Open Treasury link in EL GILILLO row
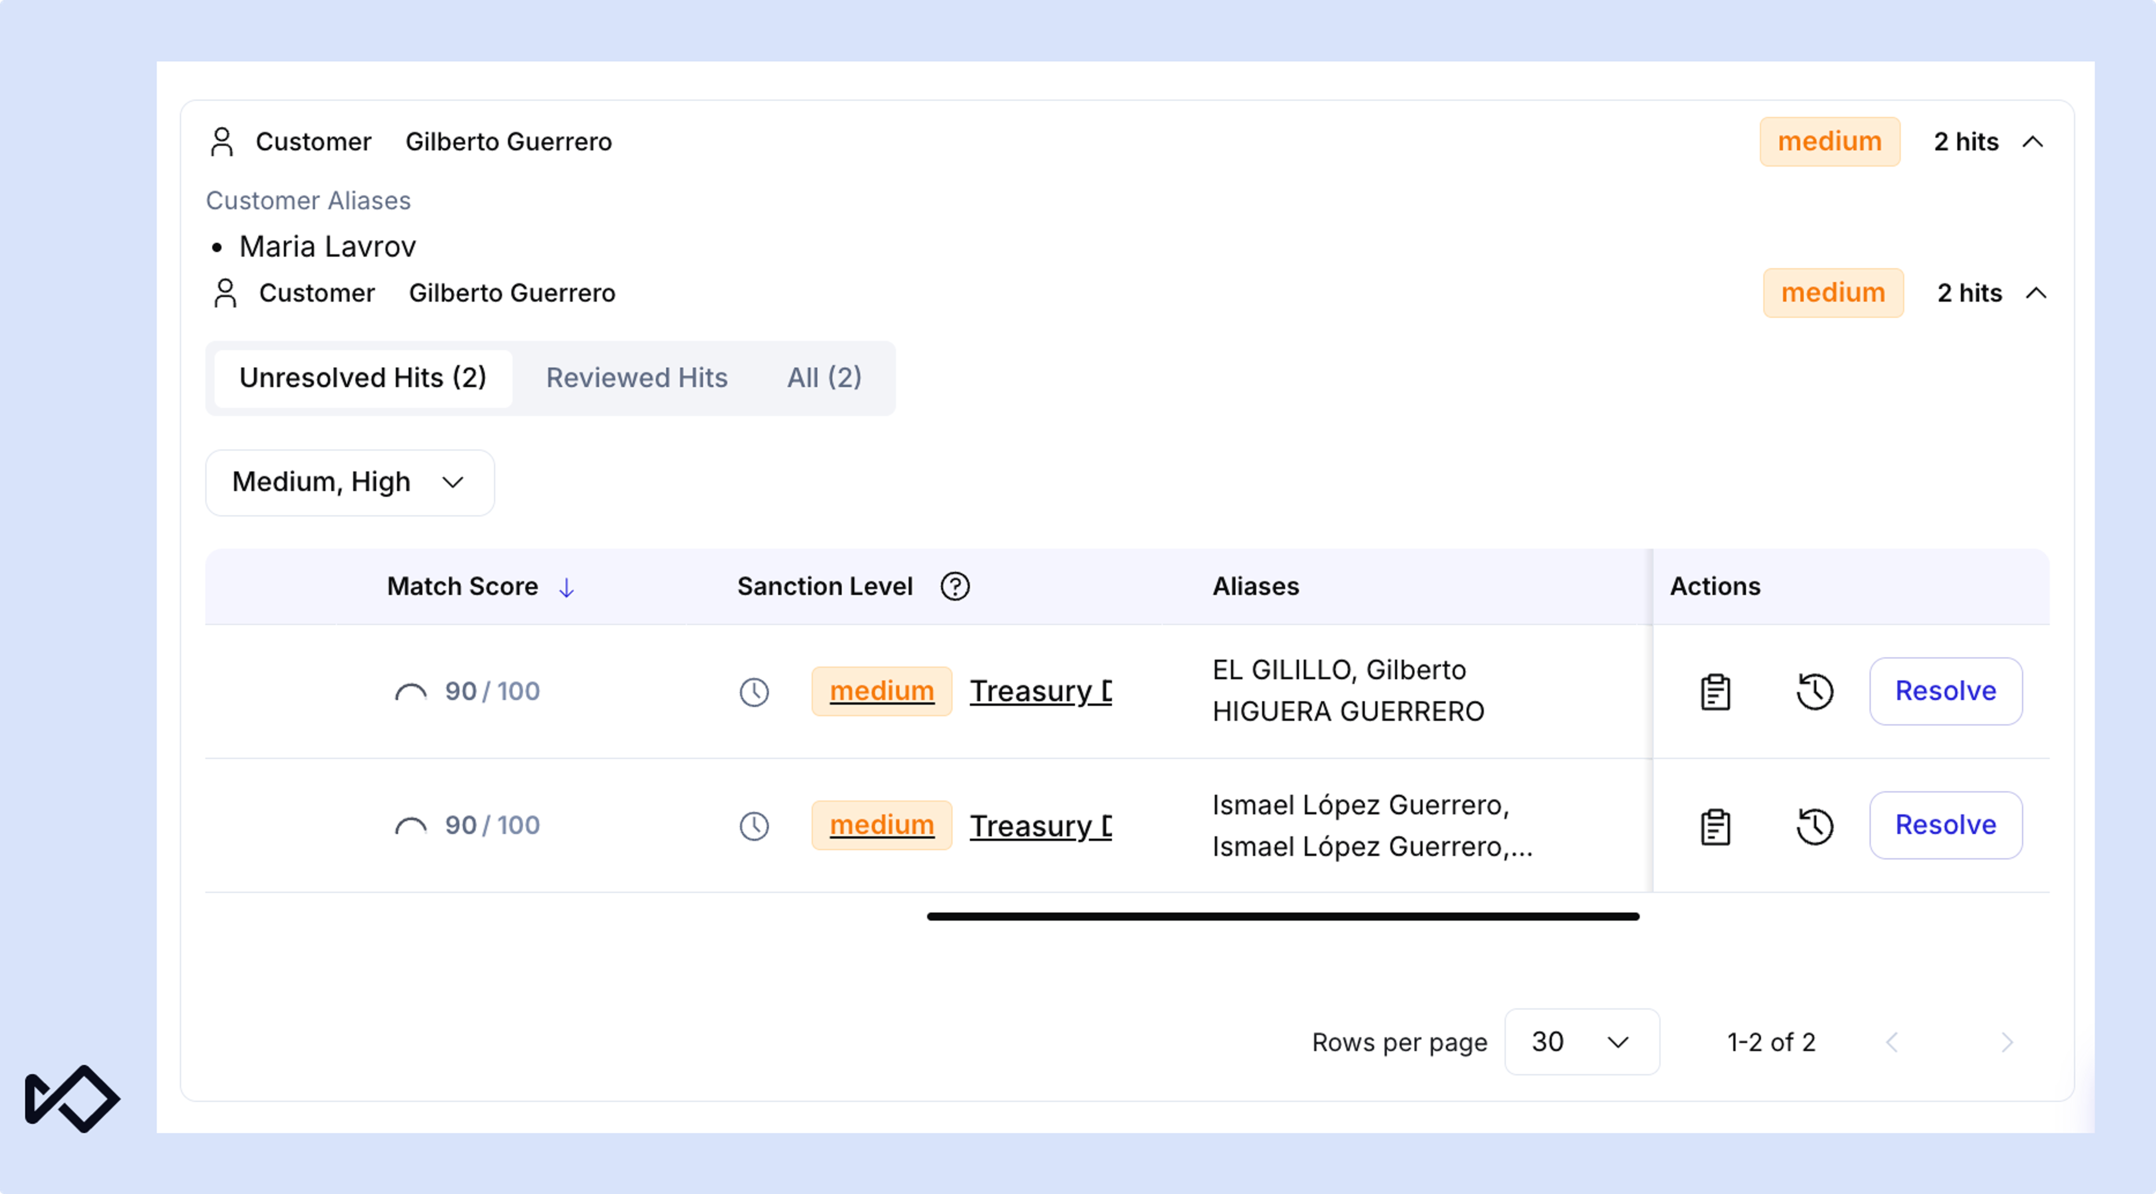 click(1040, 691)
